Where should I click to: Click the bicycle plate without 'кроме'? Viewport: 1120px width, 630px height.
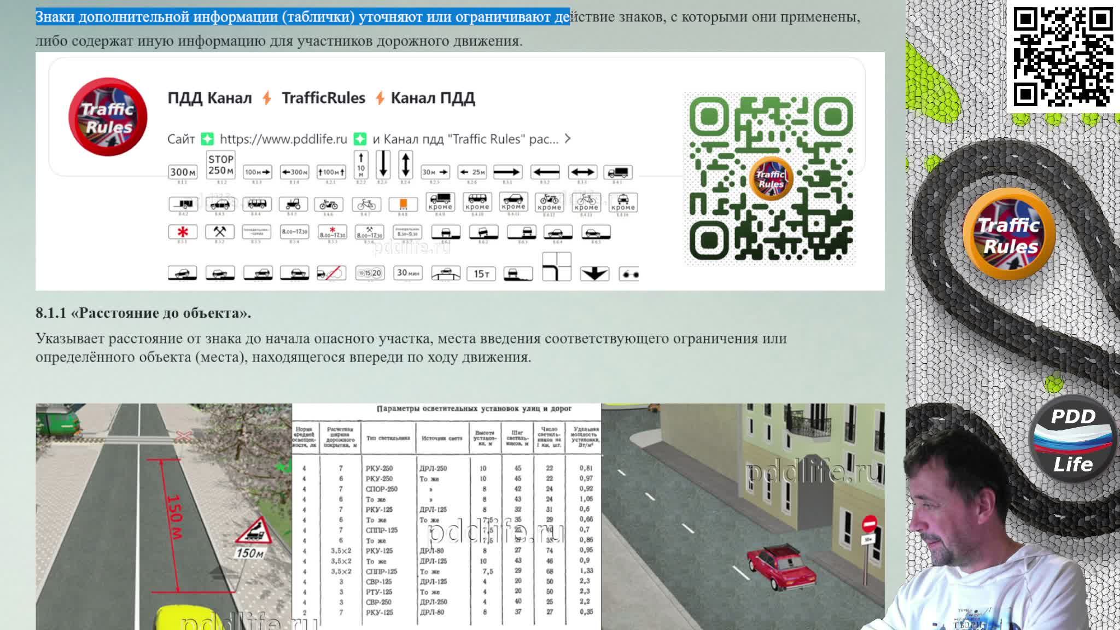[x=366, y=204]
